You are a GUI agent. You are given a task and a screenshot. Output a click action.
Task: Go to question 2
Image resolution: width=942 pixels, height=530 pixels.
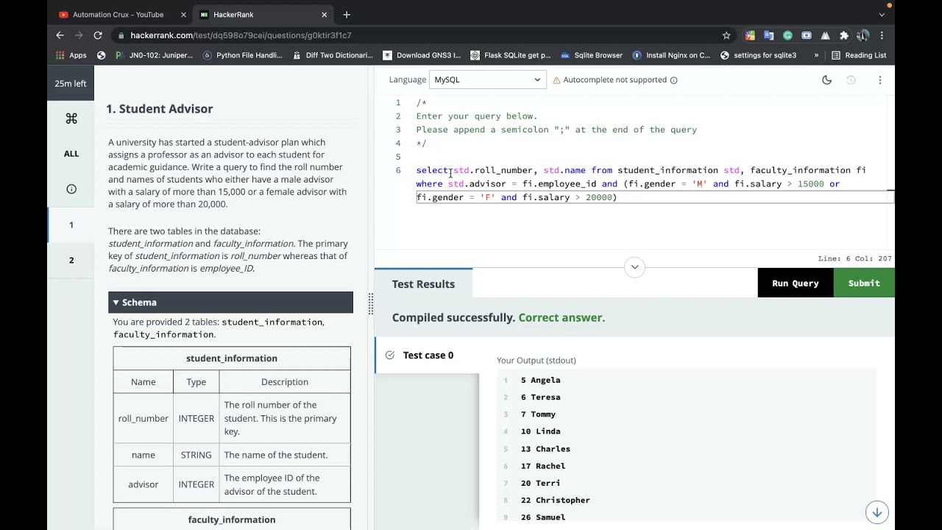(71, 260)
